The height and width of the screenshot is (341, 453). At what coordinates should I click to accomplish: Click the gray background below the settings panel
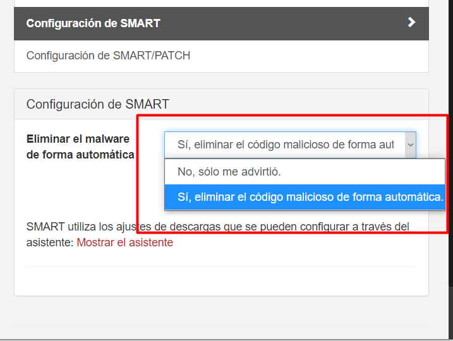click(221, 313)
